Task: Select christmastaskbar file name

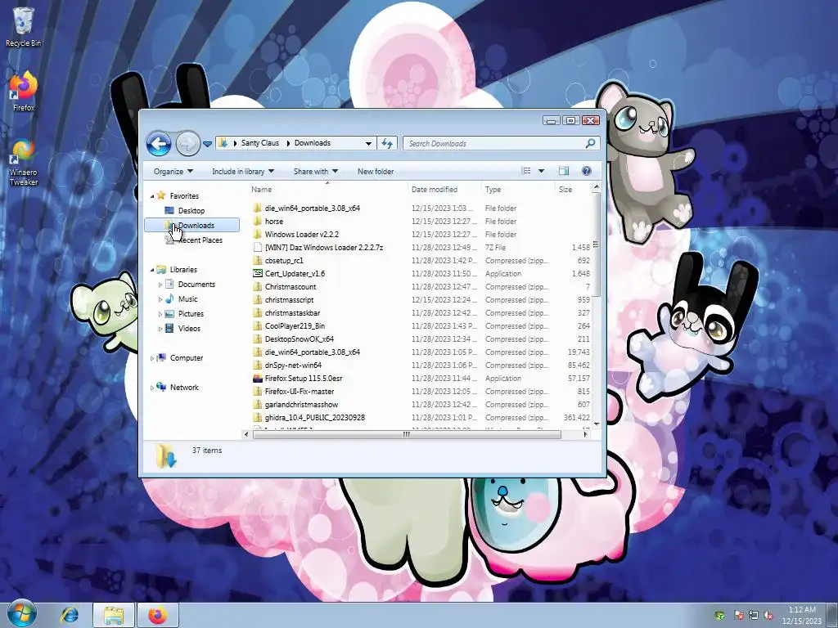Action: point(292,313)
